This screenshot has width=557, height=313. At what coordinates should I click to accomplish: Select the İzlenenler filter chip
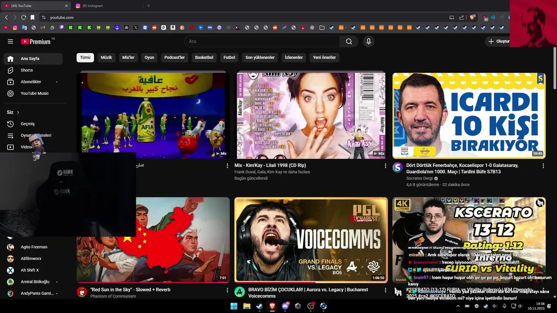tap(294, 57)
